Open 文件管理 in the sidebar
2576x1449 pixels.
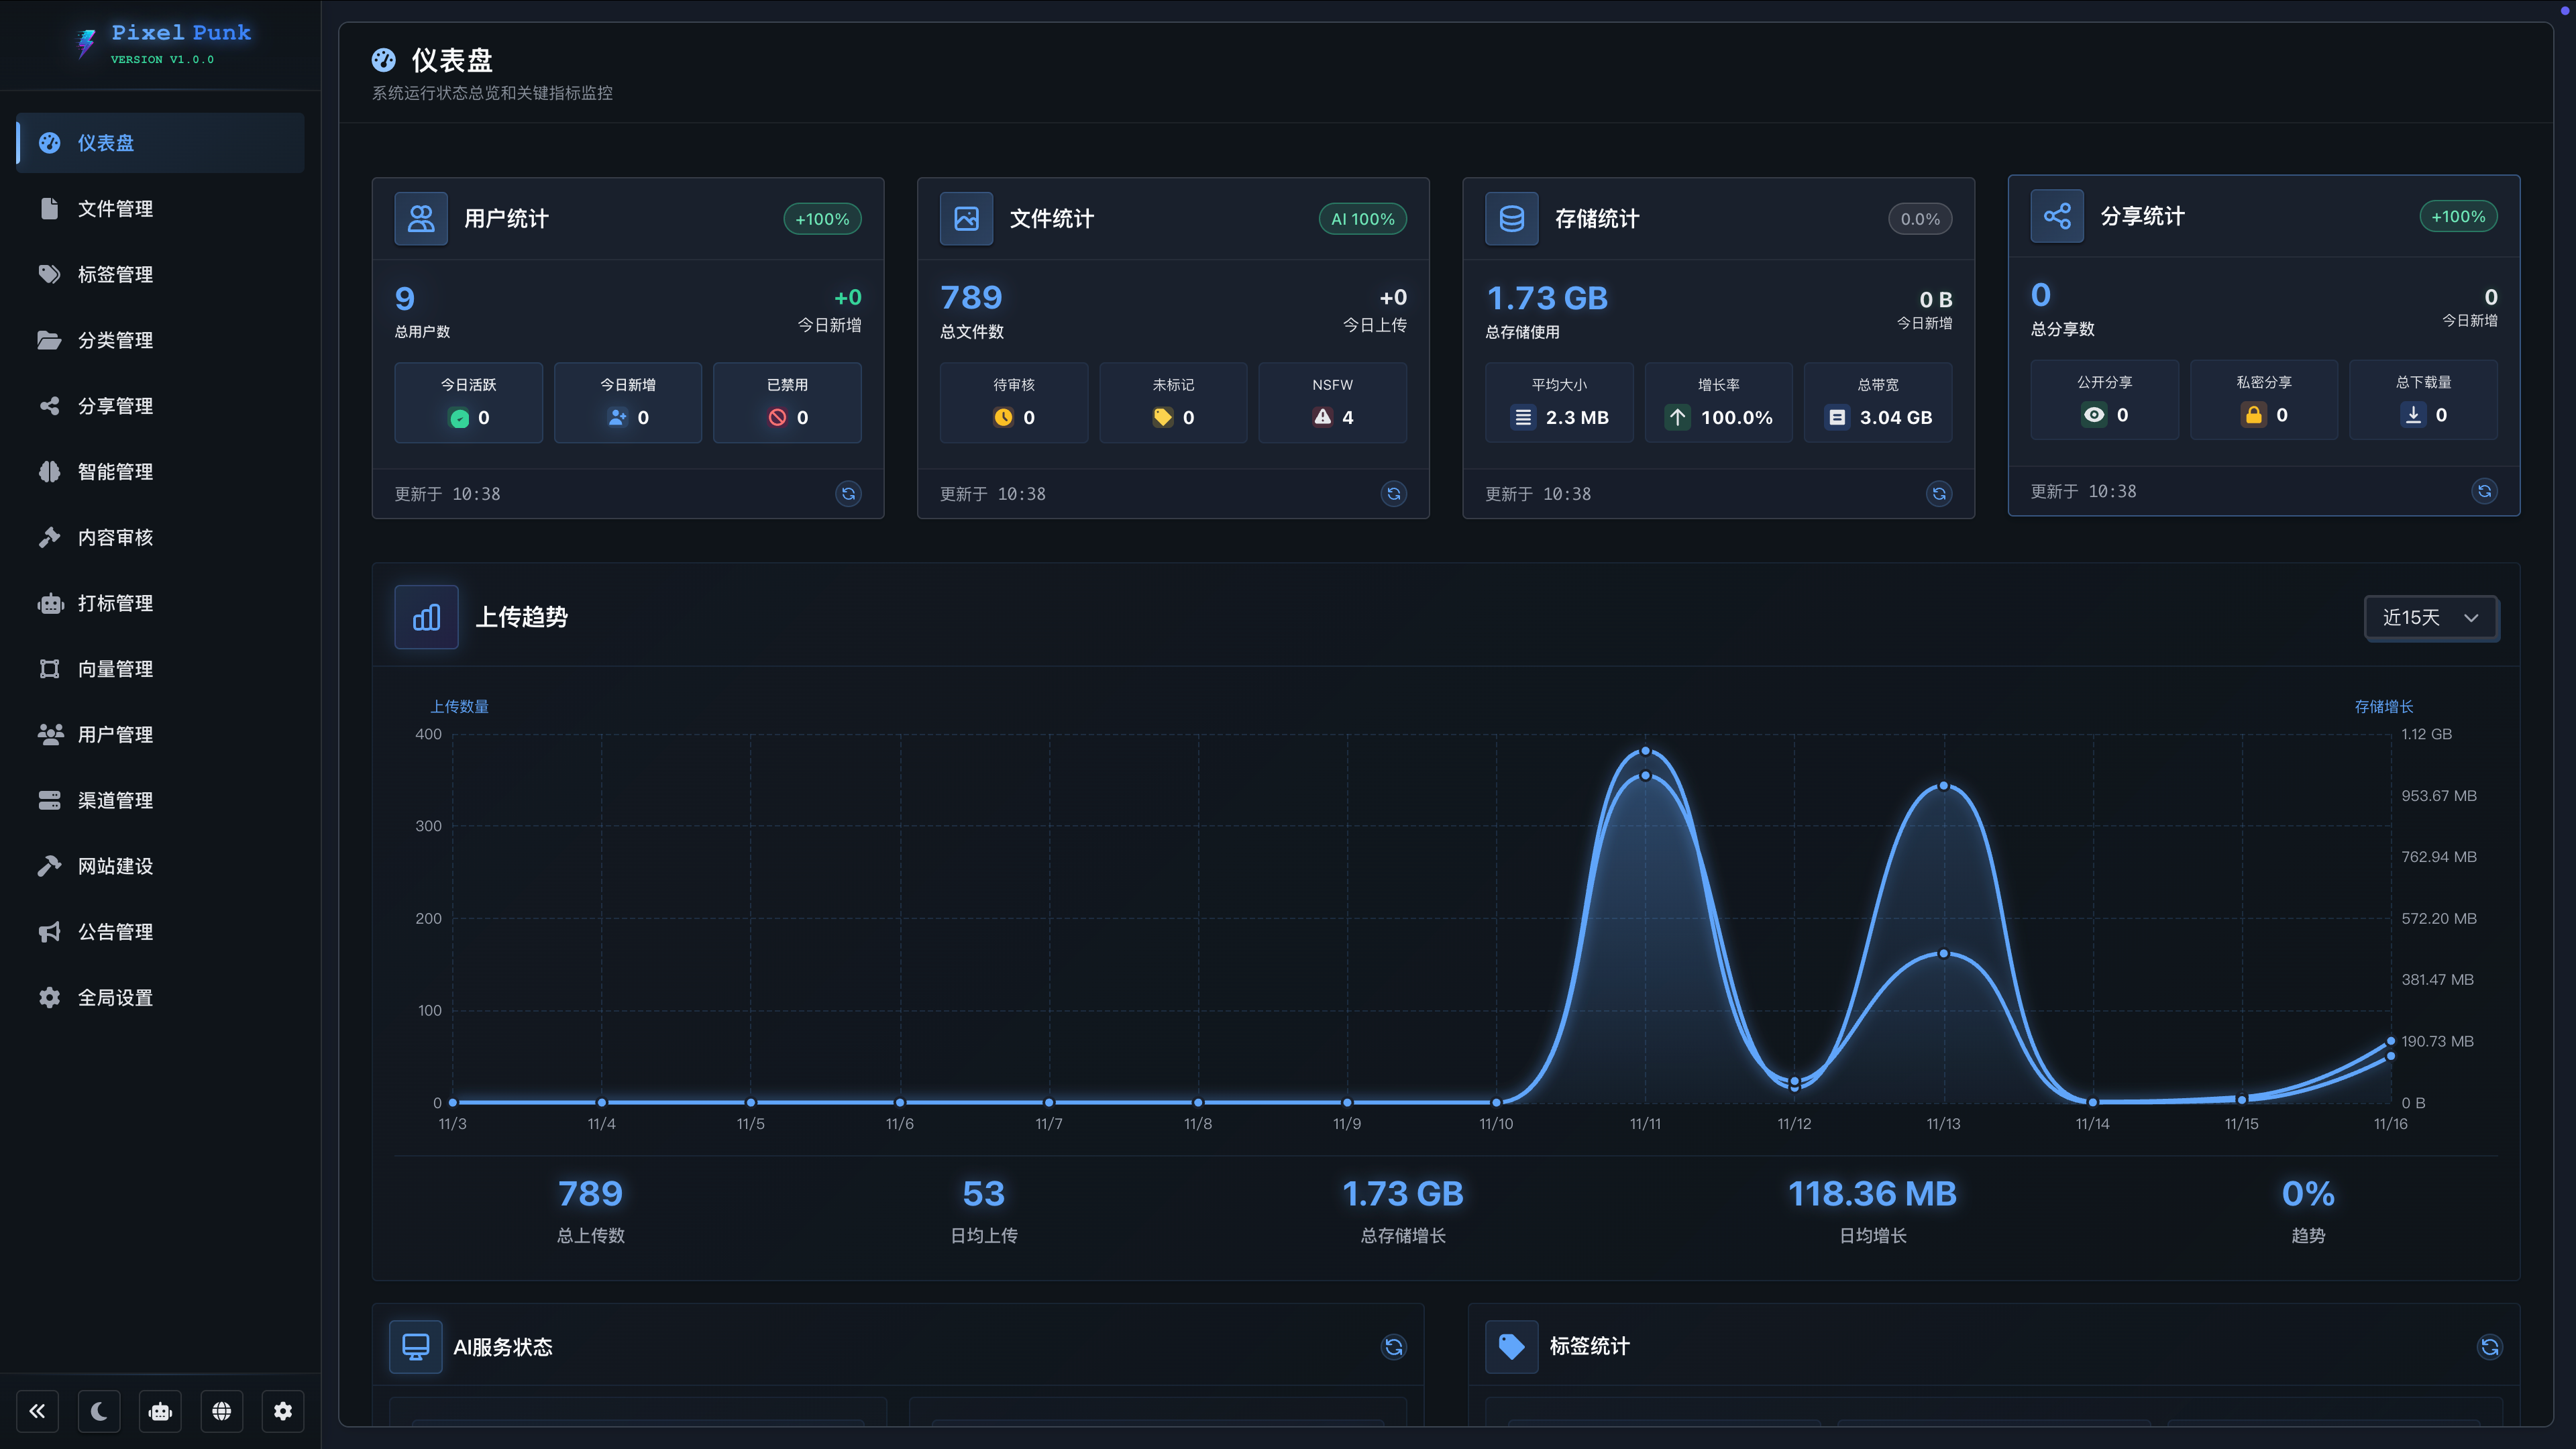pyautogui.click(x=115, y=209)
